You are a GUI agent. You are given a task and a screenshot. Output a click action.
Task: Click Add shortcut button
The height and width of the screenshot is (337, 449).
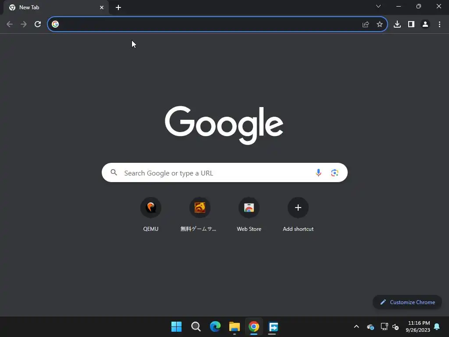point(298,214)
